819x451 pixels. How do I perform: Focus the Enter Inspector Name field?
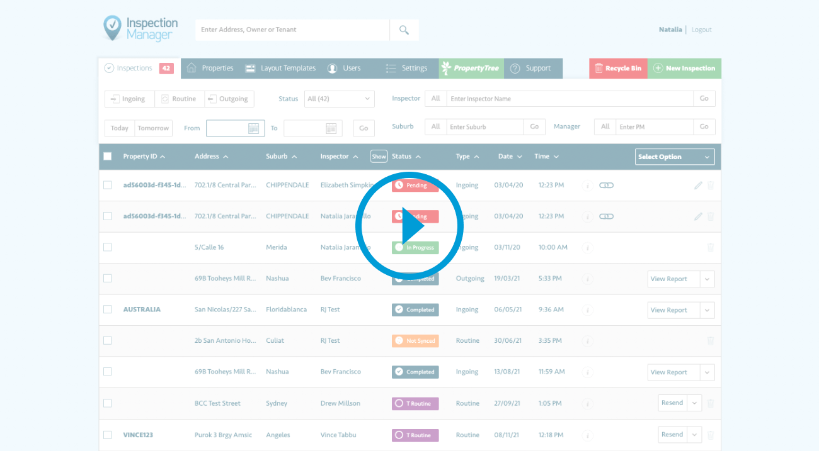click(x=570, y=99)
